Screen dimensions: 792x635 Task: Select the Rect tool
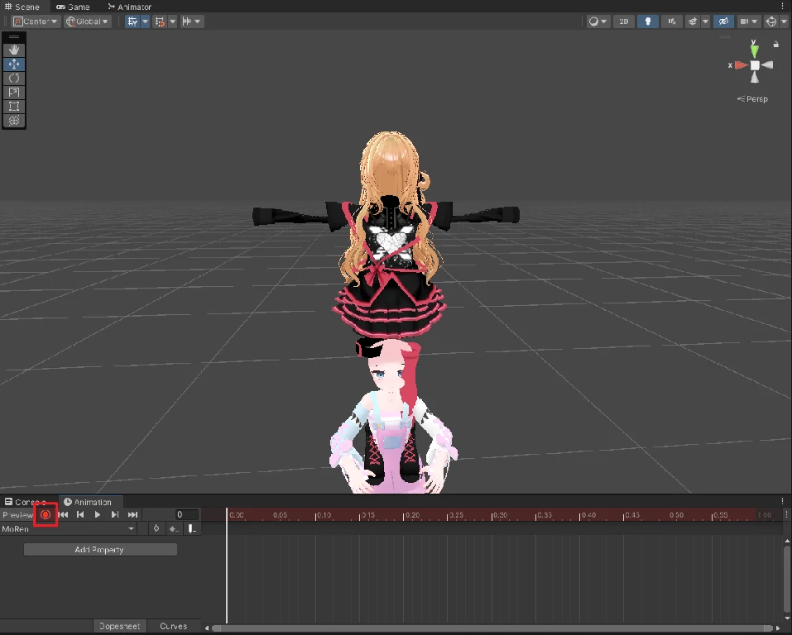tap(14, 107)
